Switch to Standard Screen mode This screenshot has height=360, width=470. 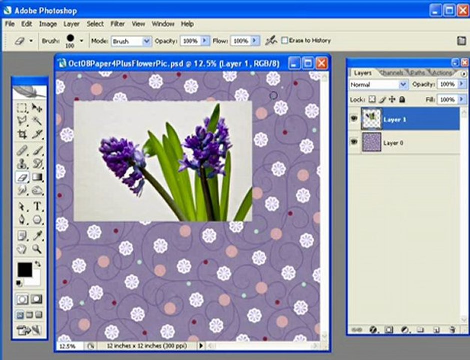[19, 315]
